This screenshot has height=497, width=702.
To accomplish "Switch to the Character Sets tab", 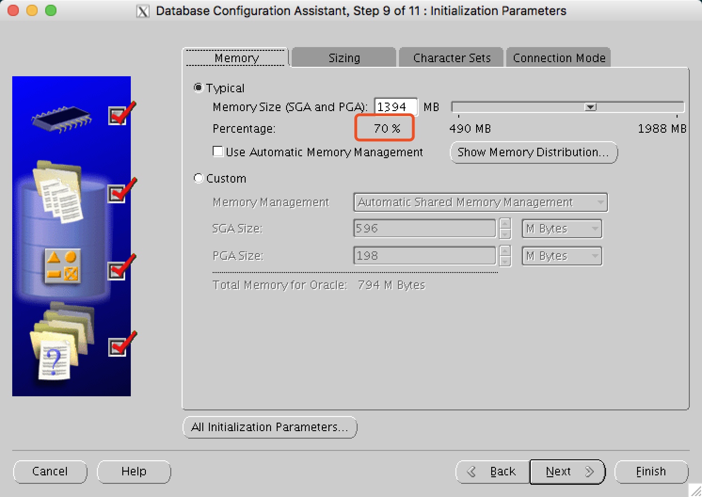I will [451, 57].
